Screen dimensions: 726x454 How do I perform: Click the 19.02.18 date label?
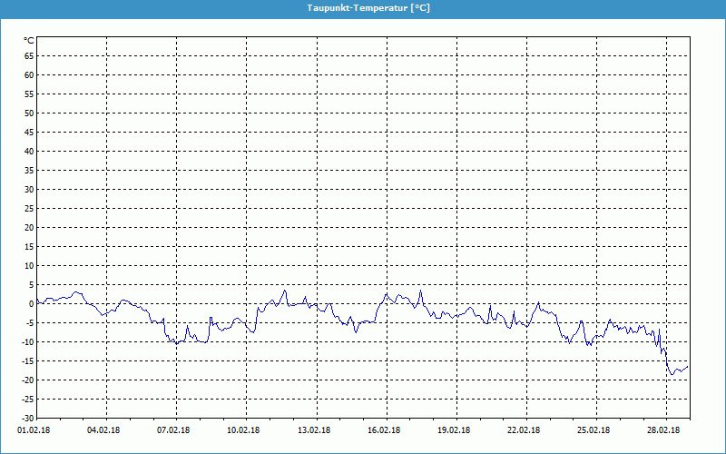pos(455,431)
